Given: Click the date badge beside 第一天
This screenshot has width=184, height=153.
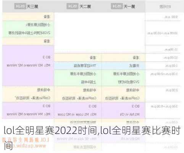Looking at the screenshot, I should (x=117, y=7).
